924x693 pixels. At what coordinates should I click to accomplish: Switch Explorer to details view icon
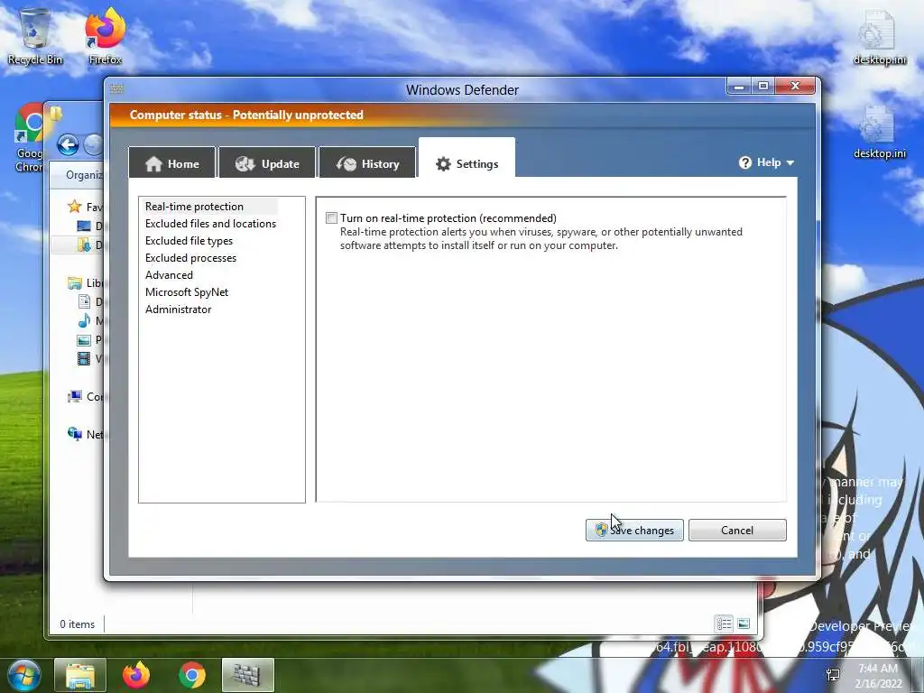(x=725, y=624)
